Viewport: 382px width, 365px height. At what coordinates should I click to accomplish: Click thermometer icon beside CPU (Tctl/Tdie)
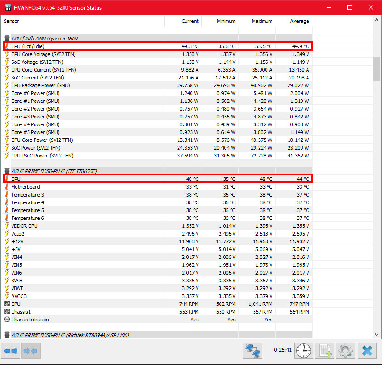(6, 46)
